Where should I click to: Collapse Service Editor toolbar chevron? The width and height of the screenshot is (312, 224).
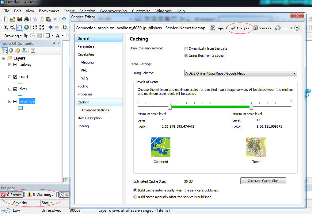297,28
